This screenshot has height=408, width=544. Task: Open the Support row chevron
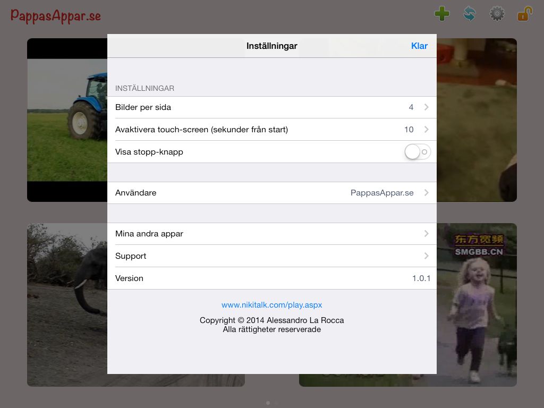pos(427,256)
